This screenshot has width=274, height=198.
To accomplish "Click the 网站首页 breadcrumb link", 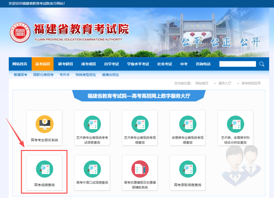I will coord(202,83).
